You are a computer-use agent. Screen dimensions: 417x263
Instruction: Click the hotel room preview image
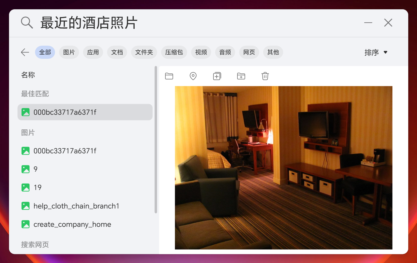click(x=283, y=168)
